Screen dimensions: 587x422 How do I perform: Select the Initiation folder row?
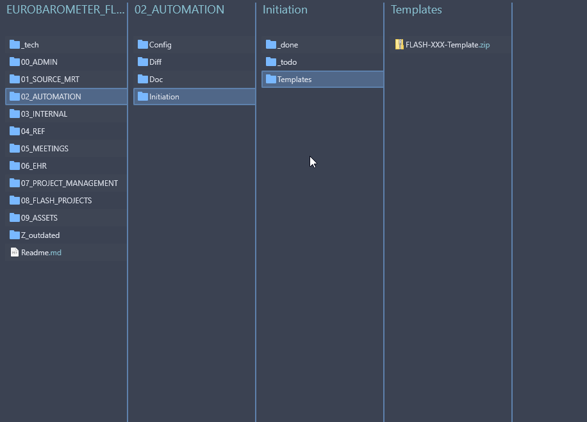(x=195, y=96)
